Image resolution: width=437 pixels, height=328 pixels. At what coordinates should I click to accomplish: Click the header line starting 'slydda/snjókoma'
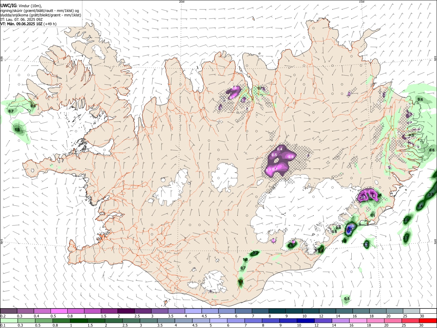click(41, 15)
